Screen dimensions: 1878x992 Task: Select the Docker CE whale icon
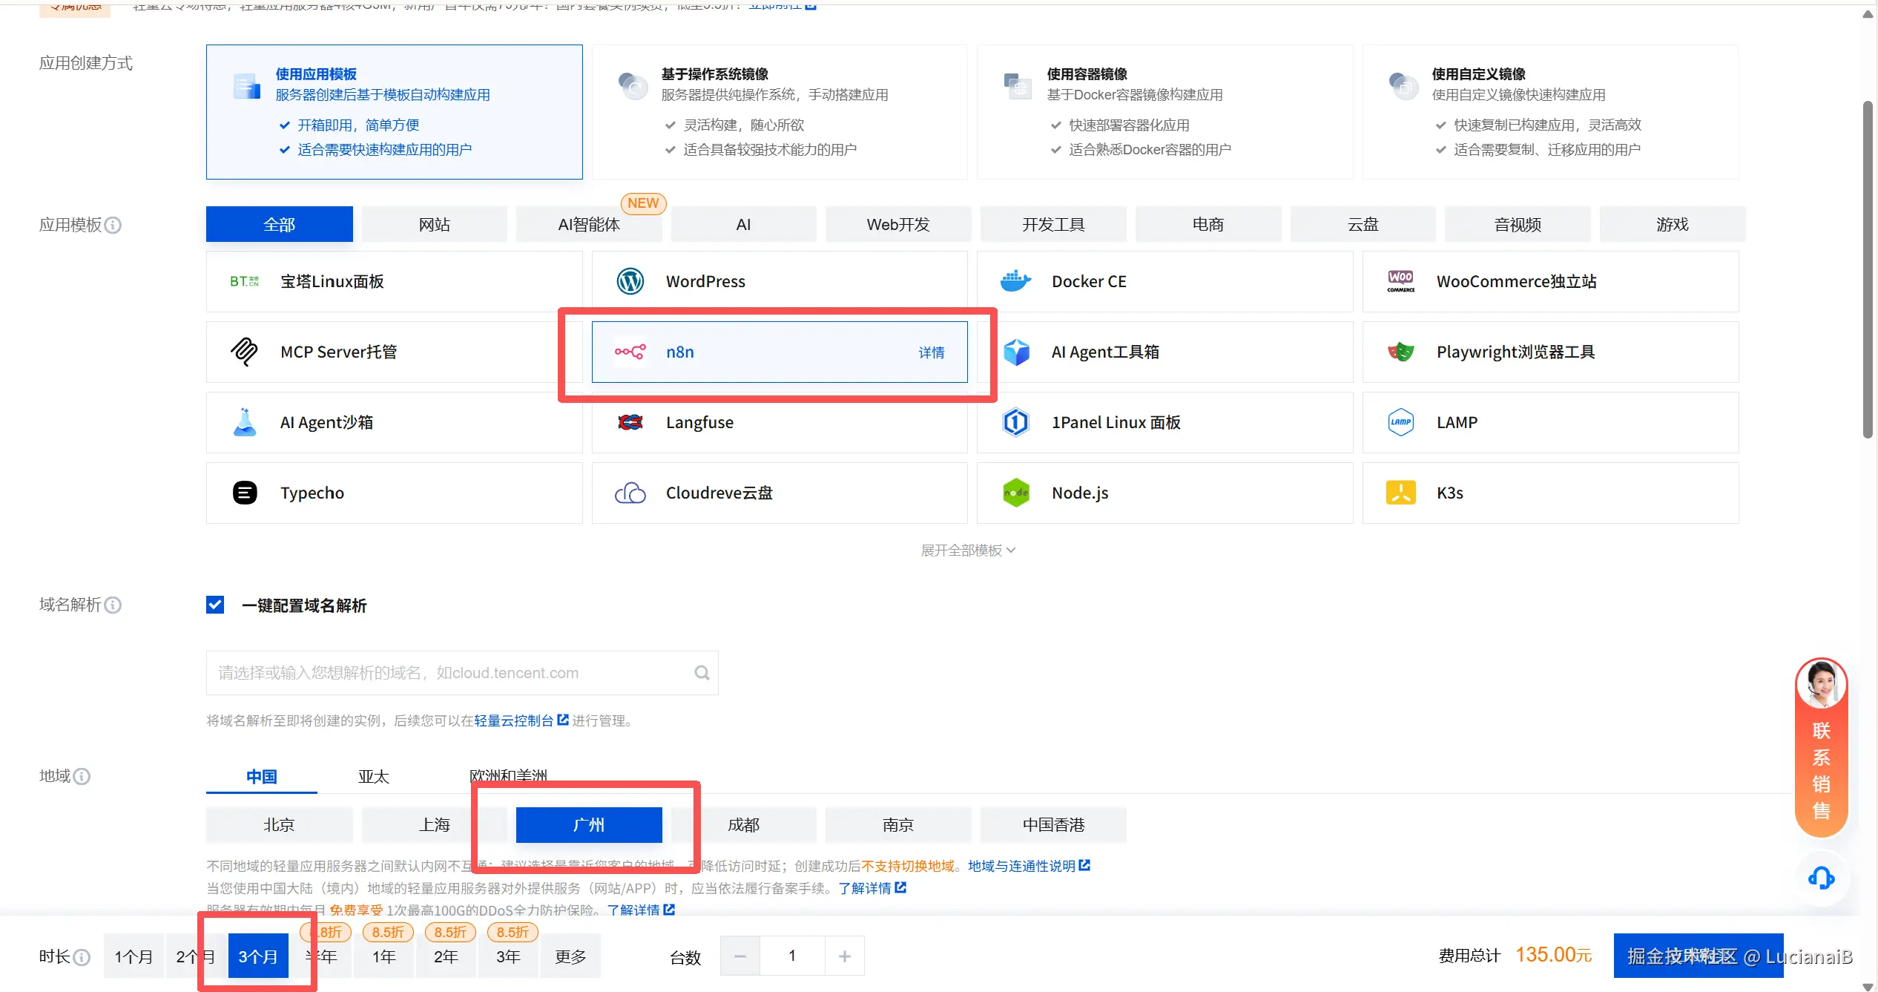[x=1015, y=281]
